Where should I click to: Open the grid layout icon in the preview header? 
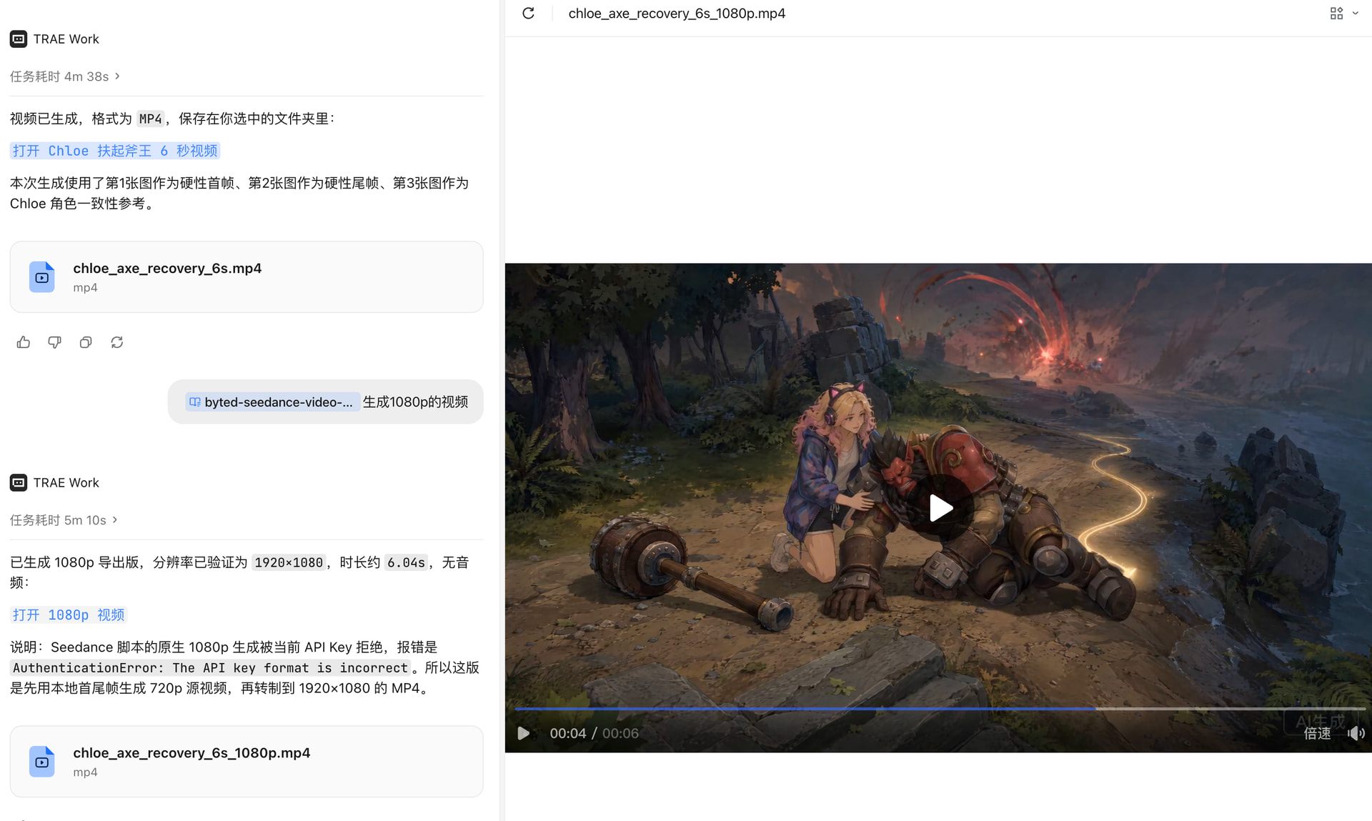tap(1336, 14)
